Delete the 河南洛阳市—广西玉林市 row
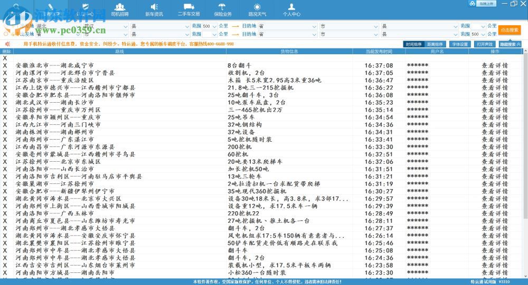 5,213
